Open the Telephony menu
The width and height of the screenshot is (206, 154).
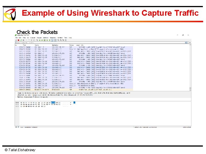pyautogui.click(x=53, y=38)
